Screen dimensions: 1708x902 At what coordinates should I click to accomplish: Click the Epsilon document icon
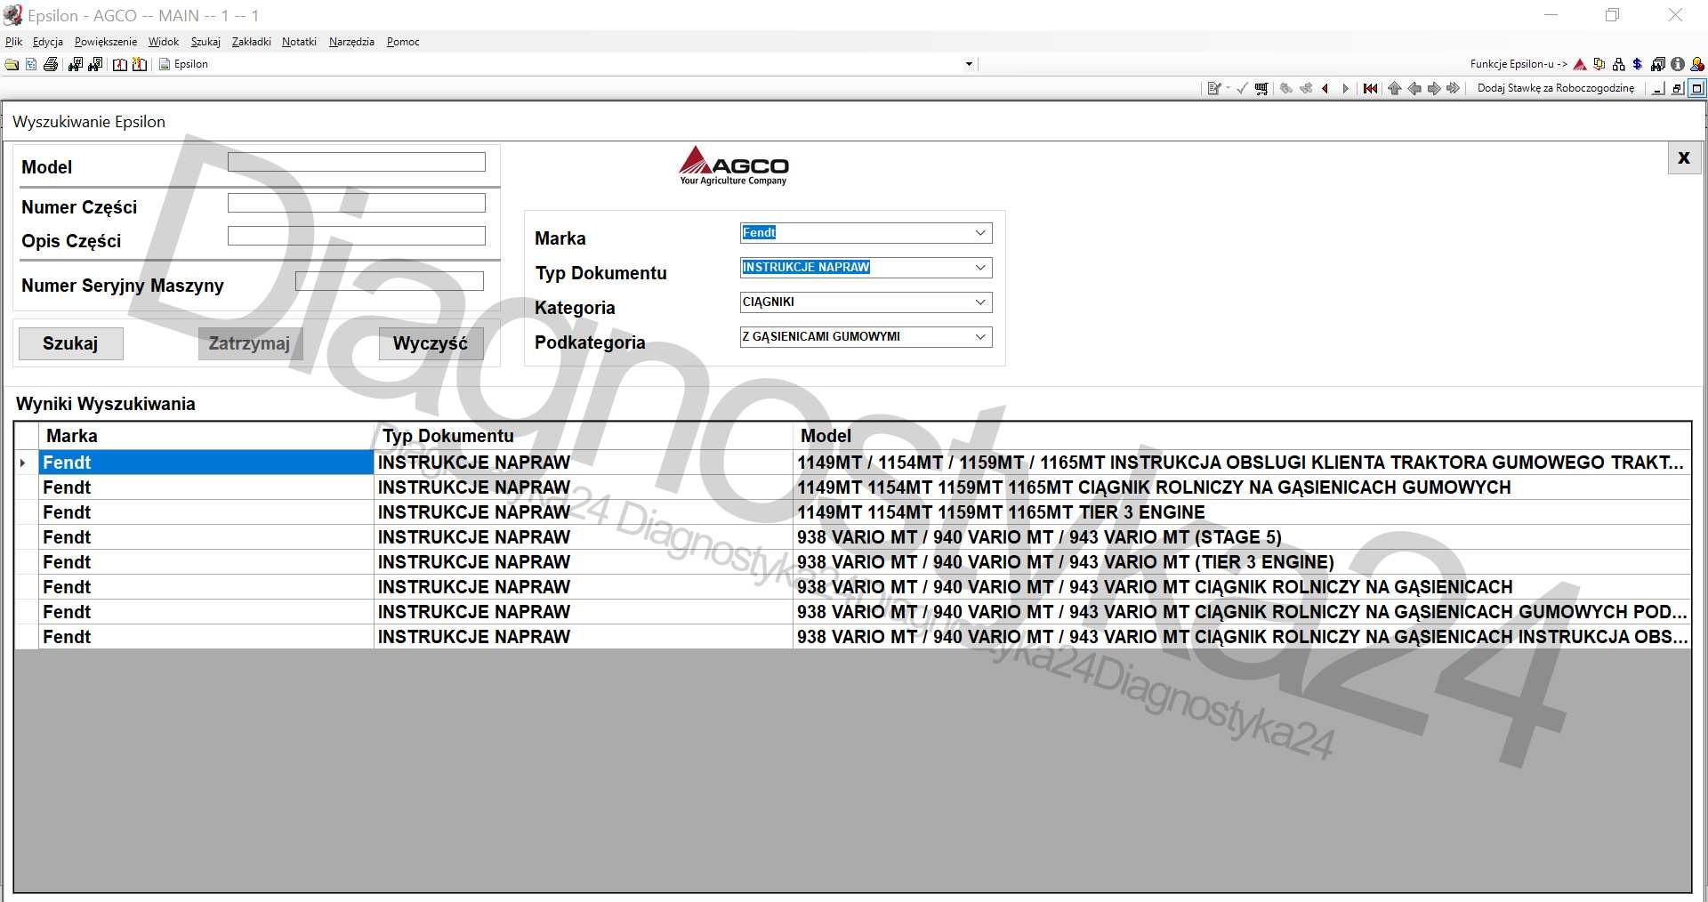[x=165, y=64]
